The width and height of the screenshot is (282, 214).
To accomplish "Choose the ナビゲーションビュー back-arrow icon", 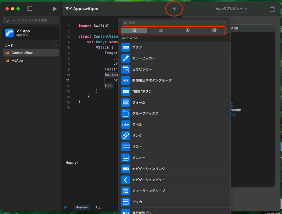I will pyautogui.click(x=125, y=180).
